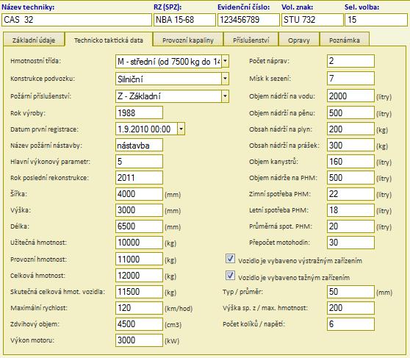410x358 pixels.
Task: Open the Příslušenství tab
Action: coord(251,40)
